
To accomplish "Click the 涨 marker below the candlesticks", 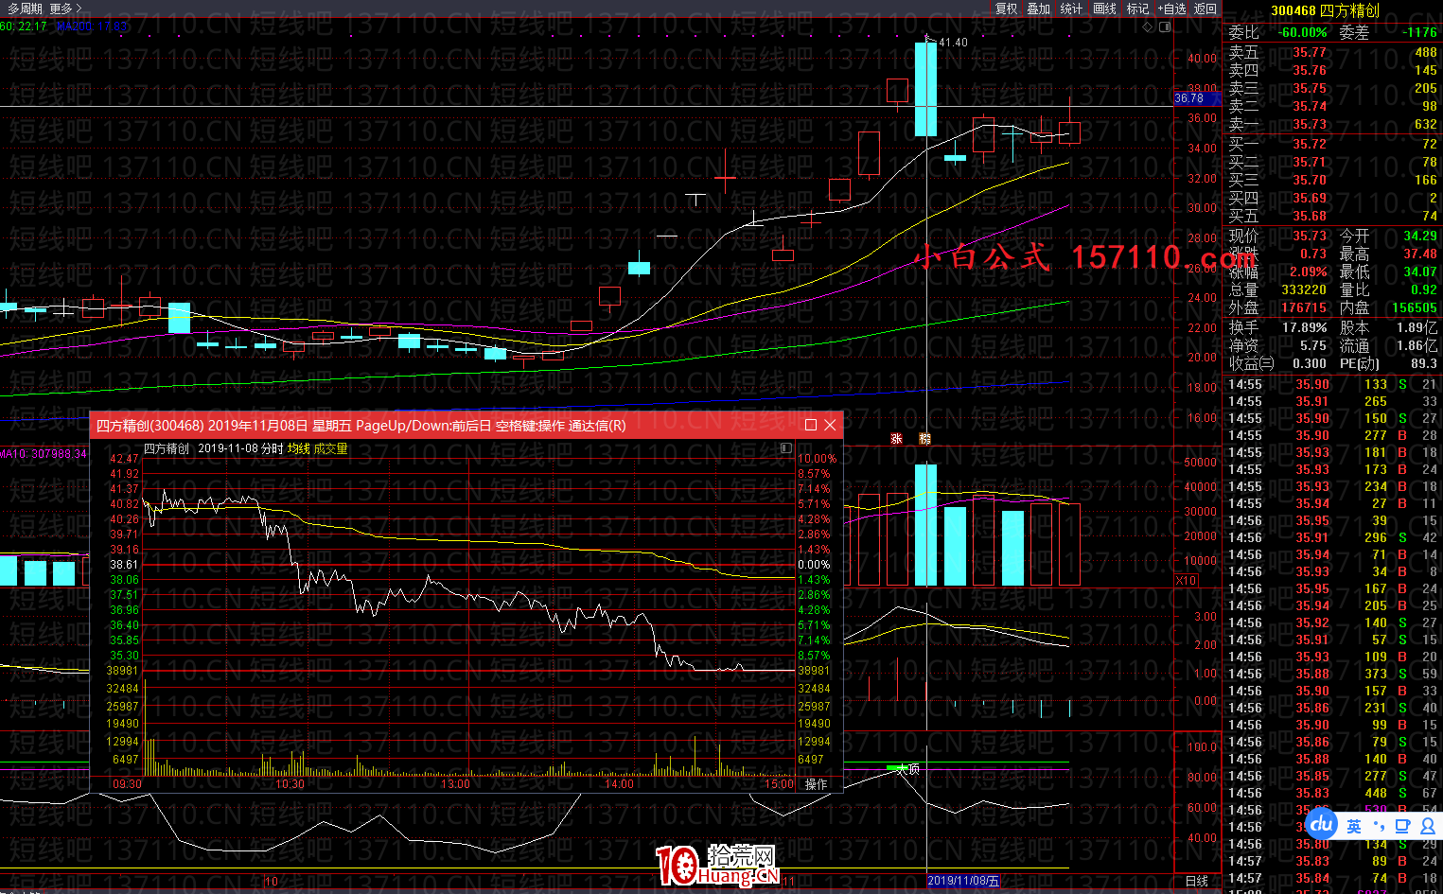I will click(x=896, y=439).
